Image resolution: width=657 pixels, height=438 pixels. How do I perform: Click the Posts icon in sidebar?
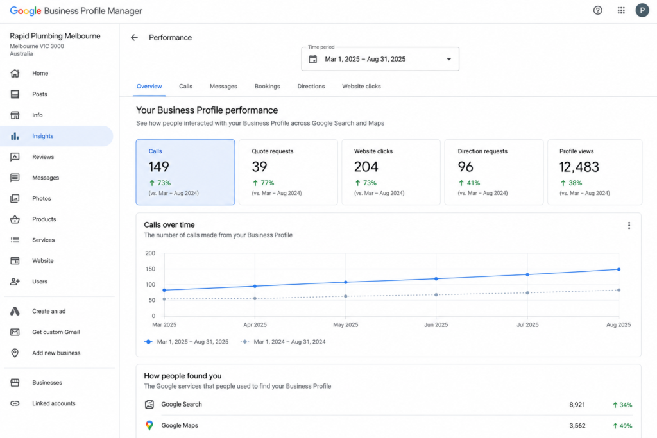[x=15, y=94]
